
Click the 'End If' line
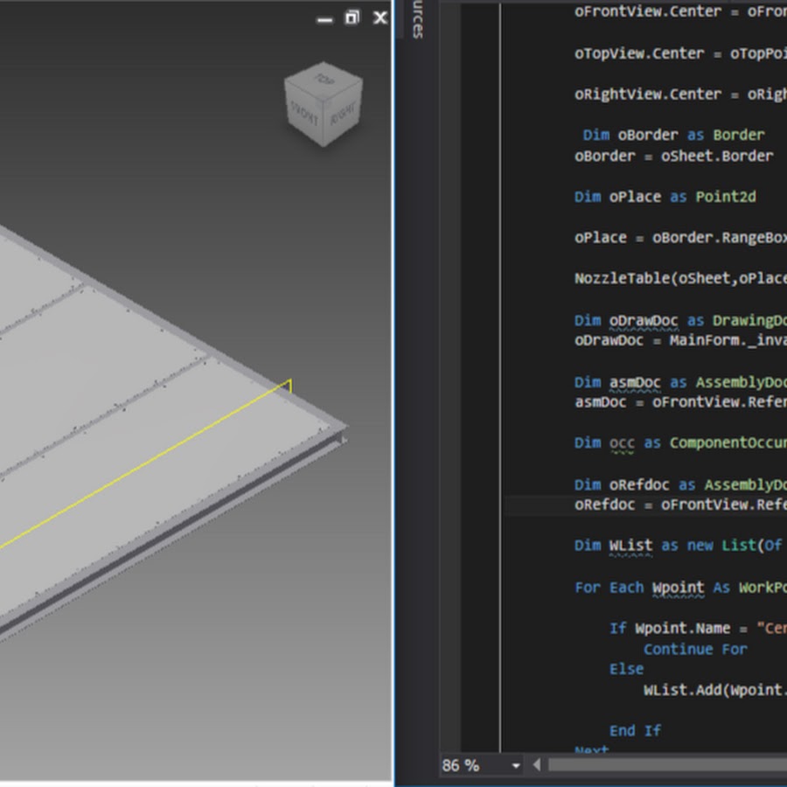click(x=635, y=731)
